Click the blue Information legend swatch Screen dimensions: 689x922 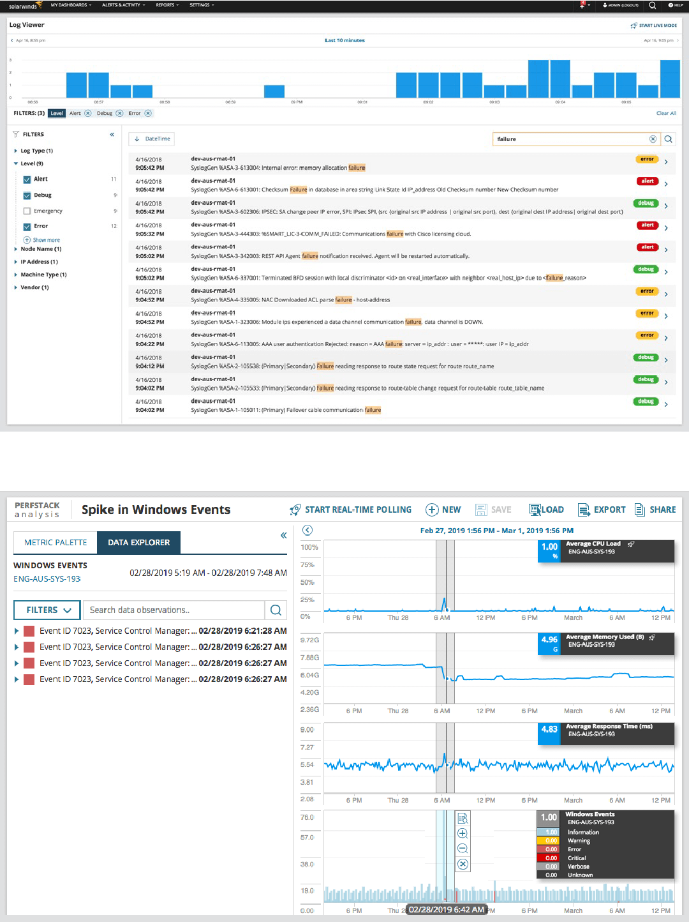(x=547, y=832)
